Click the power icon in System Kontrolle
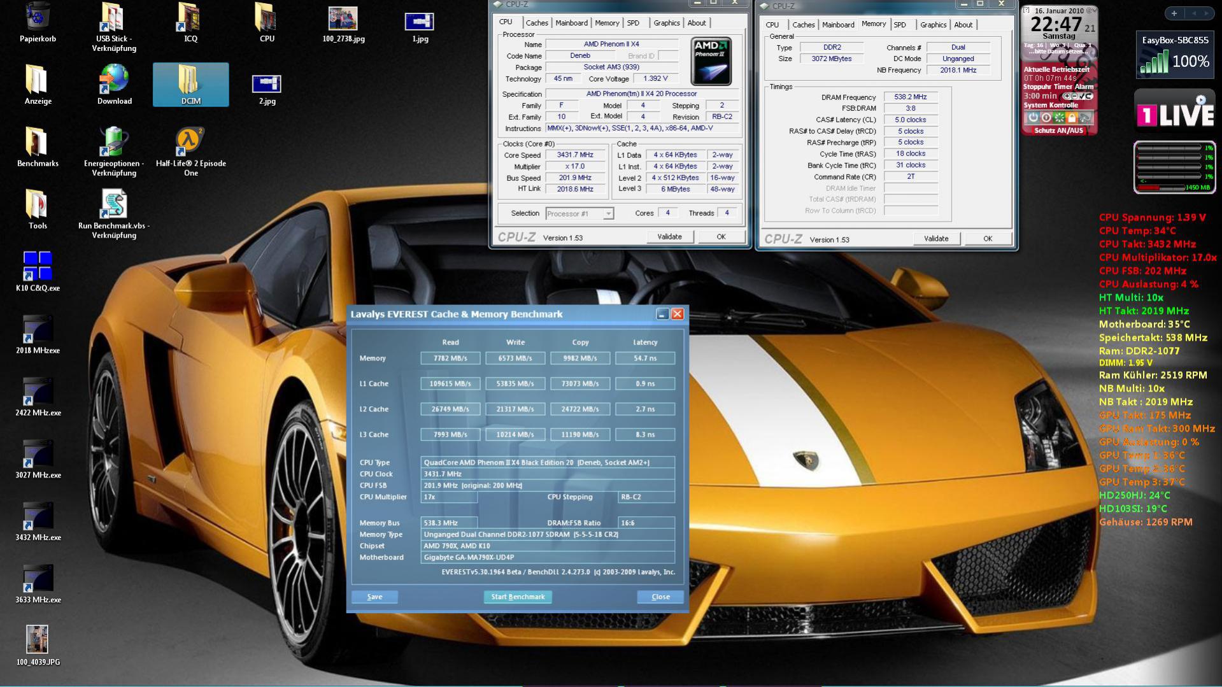 click(1033, 118)
